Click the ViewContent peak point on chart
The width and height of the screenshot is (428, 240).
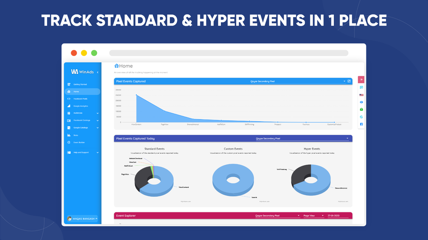tap(136, 95)
